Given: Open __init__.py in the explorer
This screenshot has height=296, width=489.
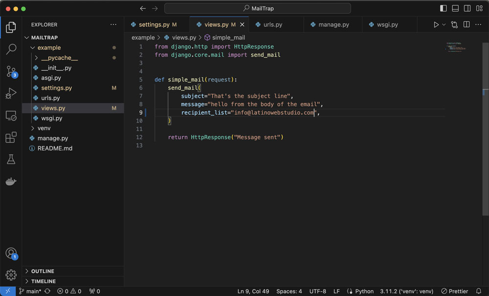Looking at the screenshot, I should pos(73,67).
